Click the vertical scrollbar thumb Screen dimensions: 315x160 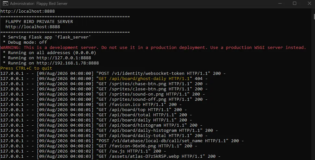314,17
